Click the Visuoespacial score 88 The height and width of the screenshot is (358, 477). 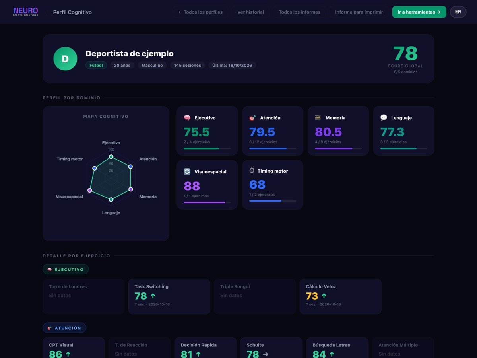coord(192,186)
